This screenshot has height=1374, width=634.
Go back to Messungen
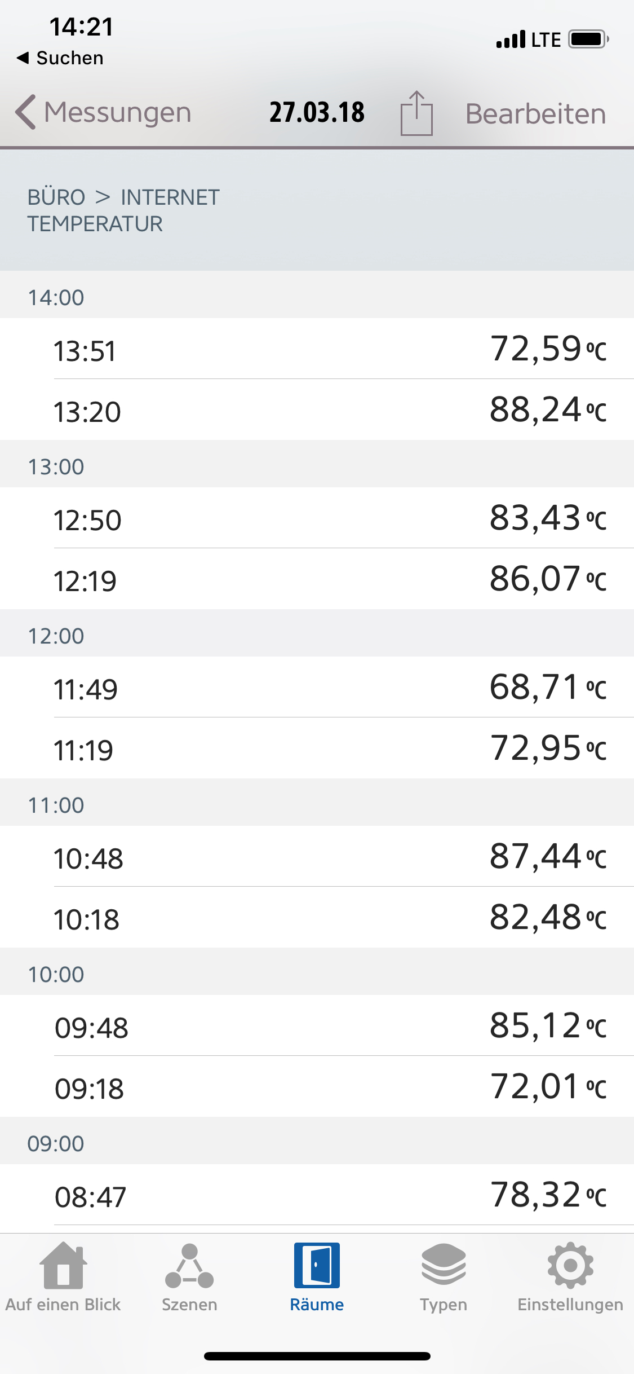coord(104,112)
